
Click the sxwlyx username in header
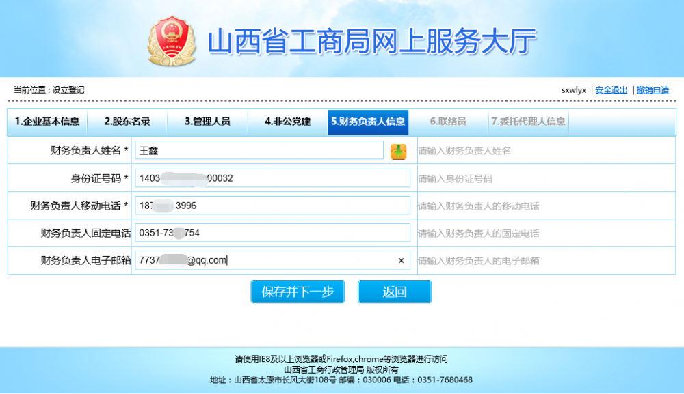(574, 90)
